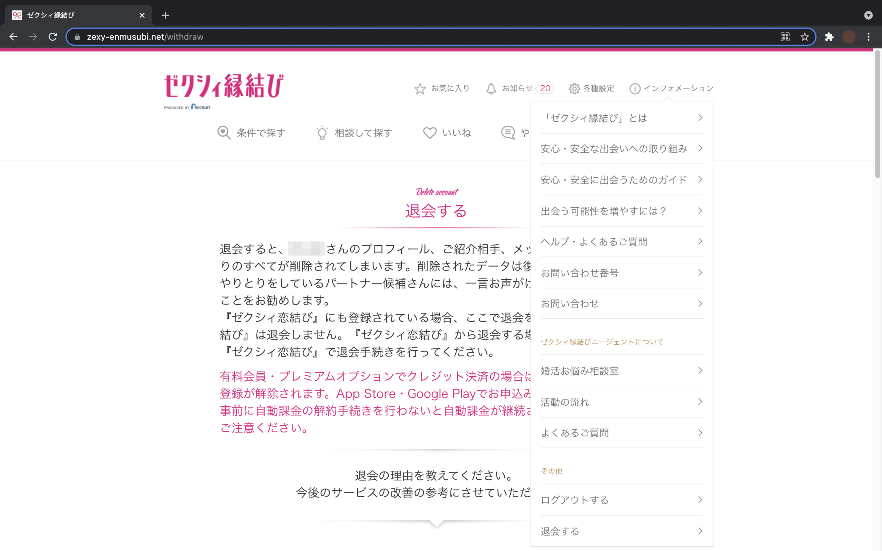
Task: Select 安心・安全に出会うためのガイド menu item
Action: (x=622, y=179)
